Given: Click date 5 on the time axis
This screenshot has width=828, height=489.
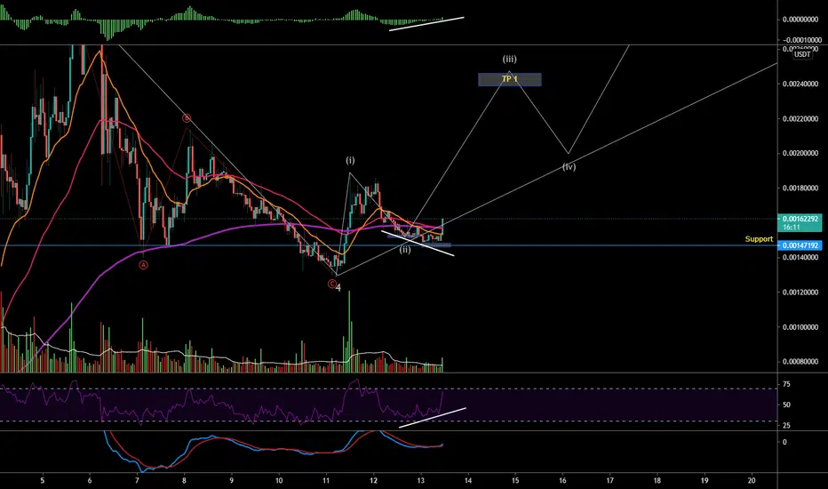Looking at the screenshot, I should coord(43,480).
